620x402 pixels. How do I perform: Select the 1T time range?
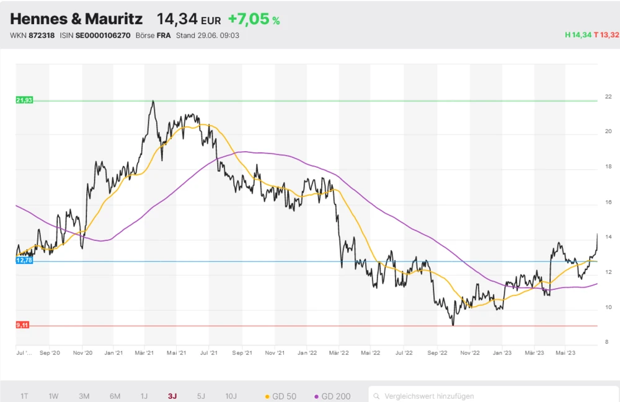point(24,396)
